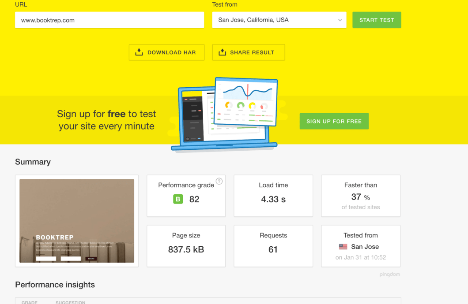
Task: Click the San Jose tested-from label
Action: tap(365, 247)
